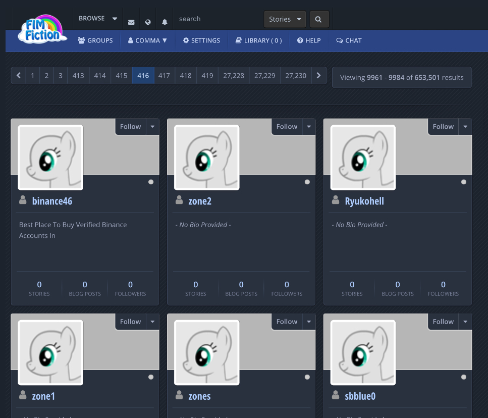Click binance46's pony avatar
The height and width of the screenshot is (418, 488).
click(x=50, y=158)
